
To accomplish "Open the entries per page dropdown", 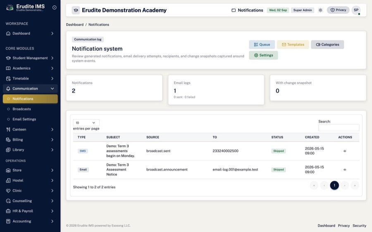I will tap(86, 123).
